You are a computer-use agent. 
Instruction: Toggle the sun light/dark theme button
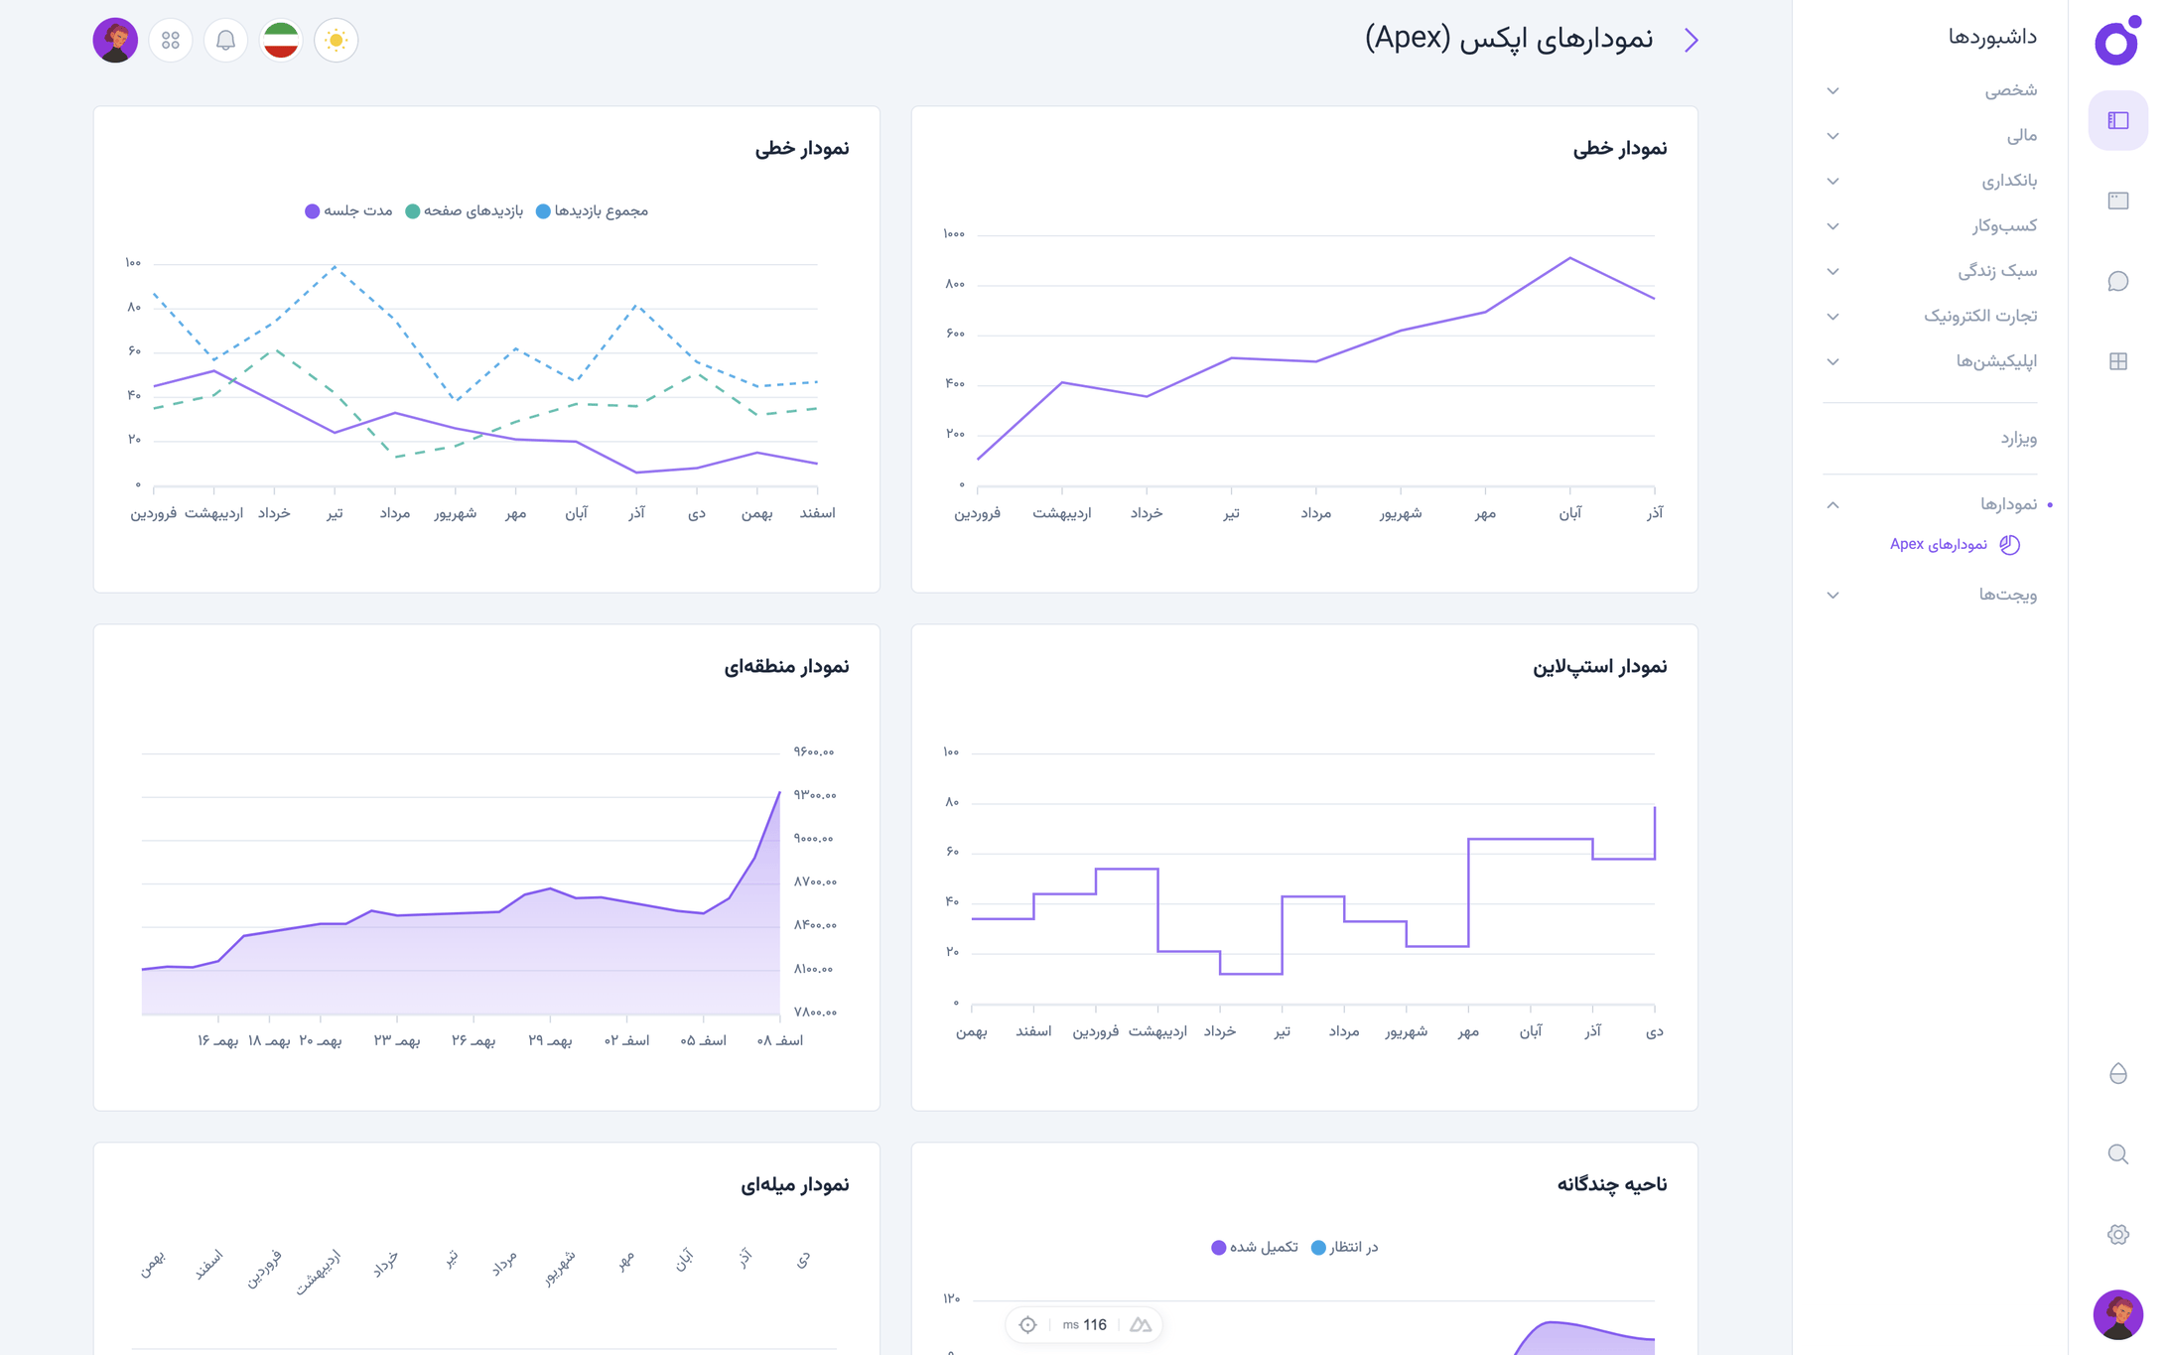tap(336, 41)
